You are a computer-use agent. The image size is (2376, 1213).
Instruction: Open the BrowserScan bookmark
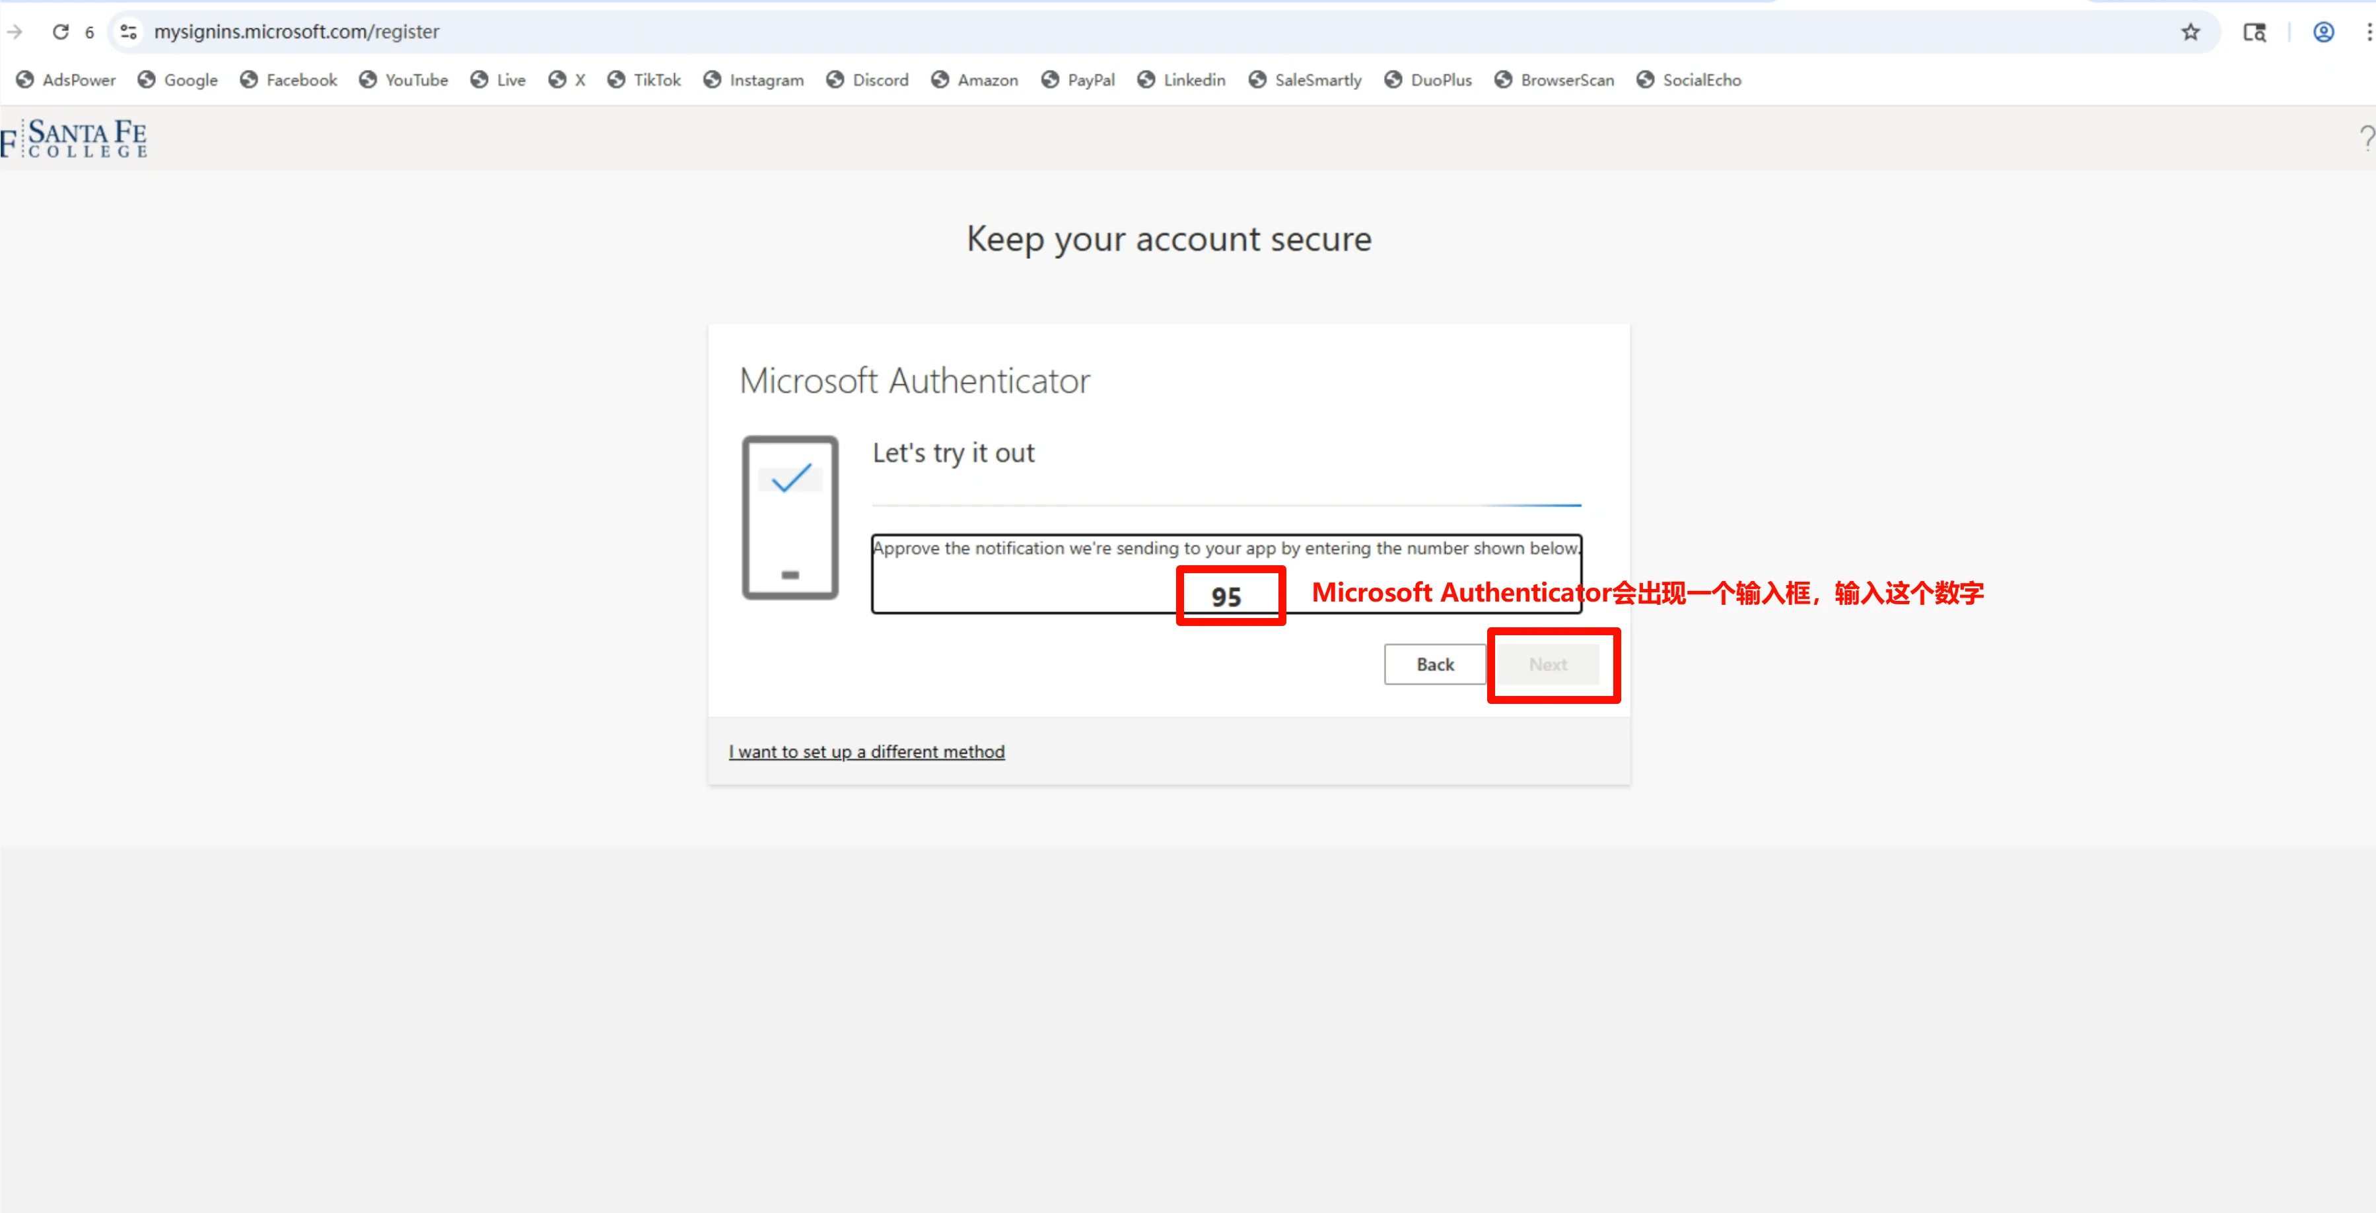1555,81
